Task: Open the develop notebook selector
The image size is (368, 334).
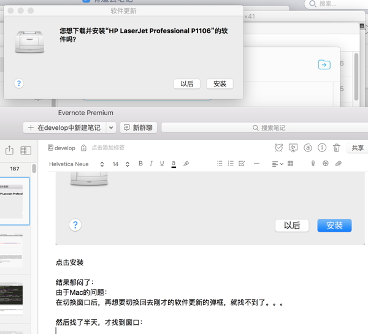Action: pos(61,148)
